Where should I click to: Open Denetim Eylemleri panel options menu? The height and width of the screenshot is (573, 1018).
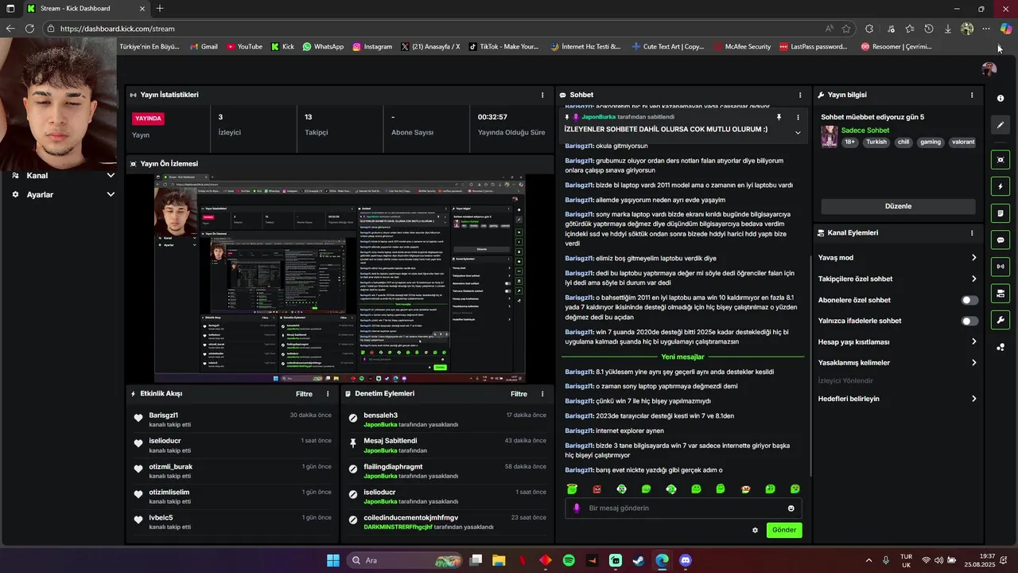pos(542,394)
